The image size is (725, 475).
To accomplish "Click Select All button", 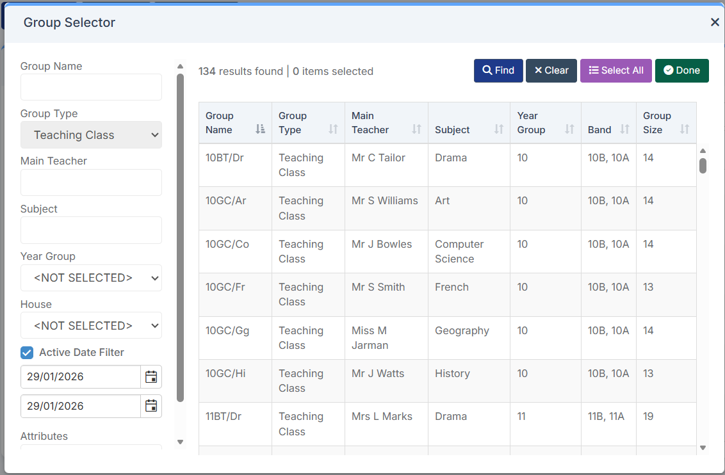I will coord(615,70).
